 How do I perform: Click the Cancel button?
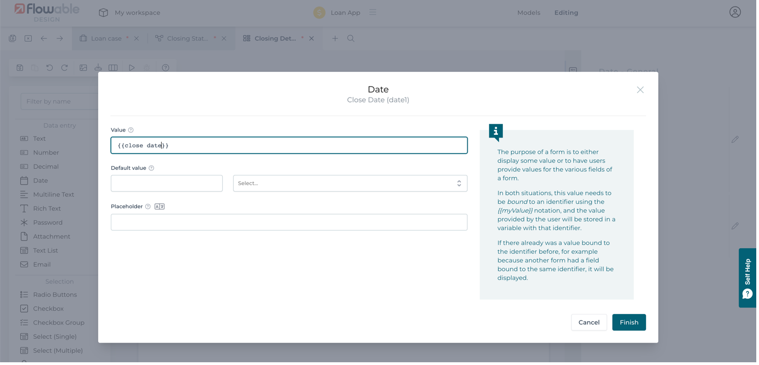point(588,322)
